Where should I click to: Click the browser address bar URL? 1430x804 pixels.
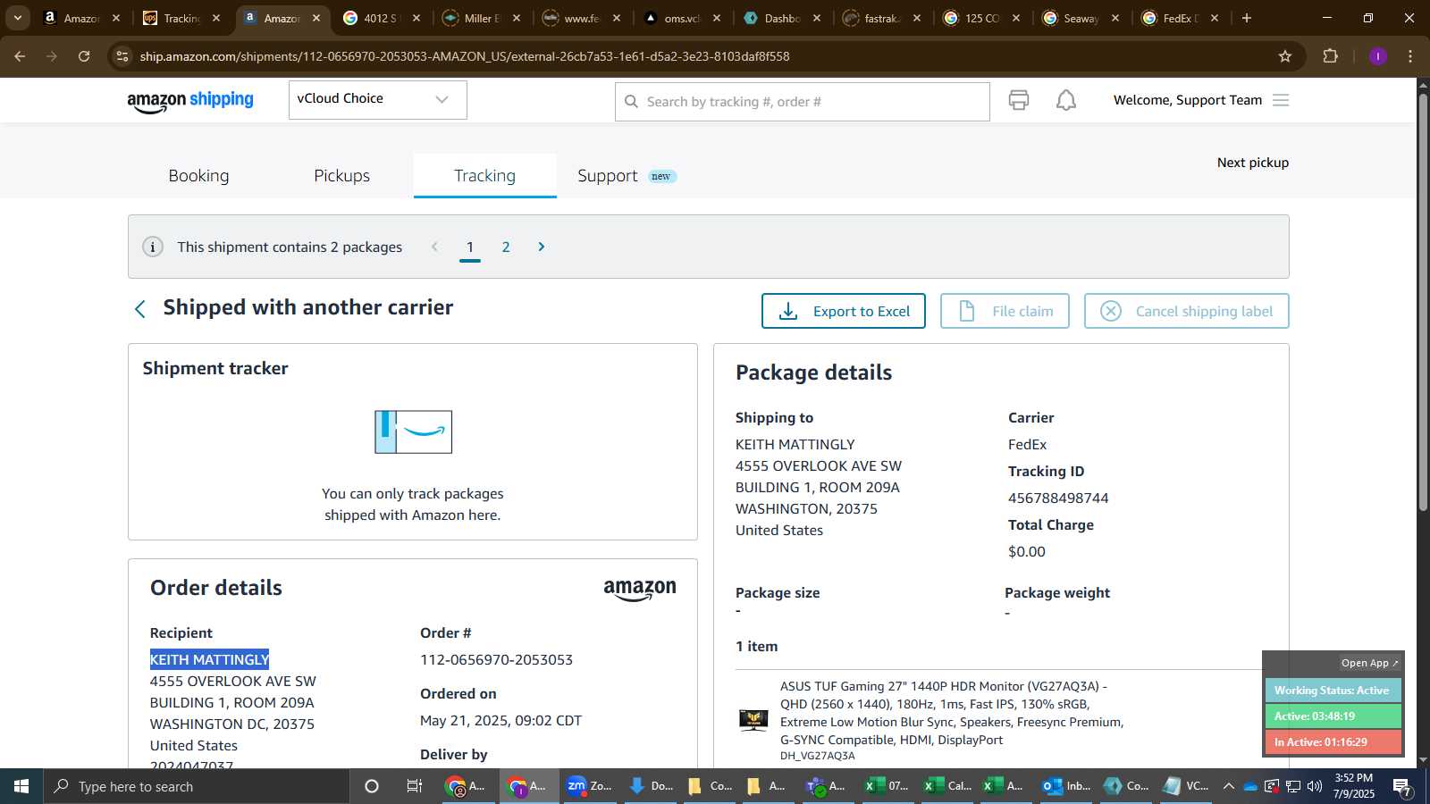point(465,56)
